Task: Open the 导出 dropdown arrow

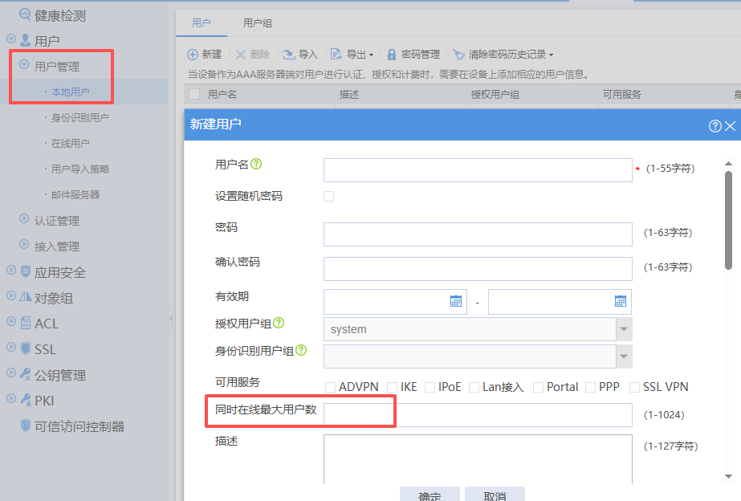Action: 371,55
